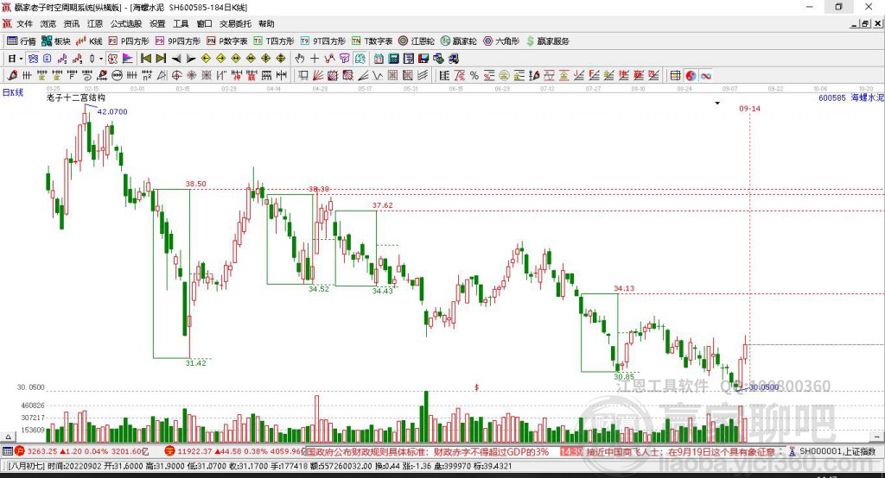Switch to the K线 candlestick chart
The height and width of the screenshot is (478, 885).
[x=89, y=41]
